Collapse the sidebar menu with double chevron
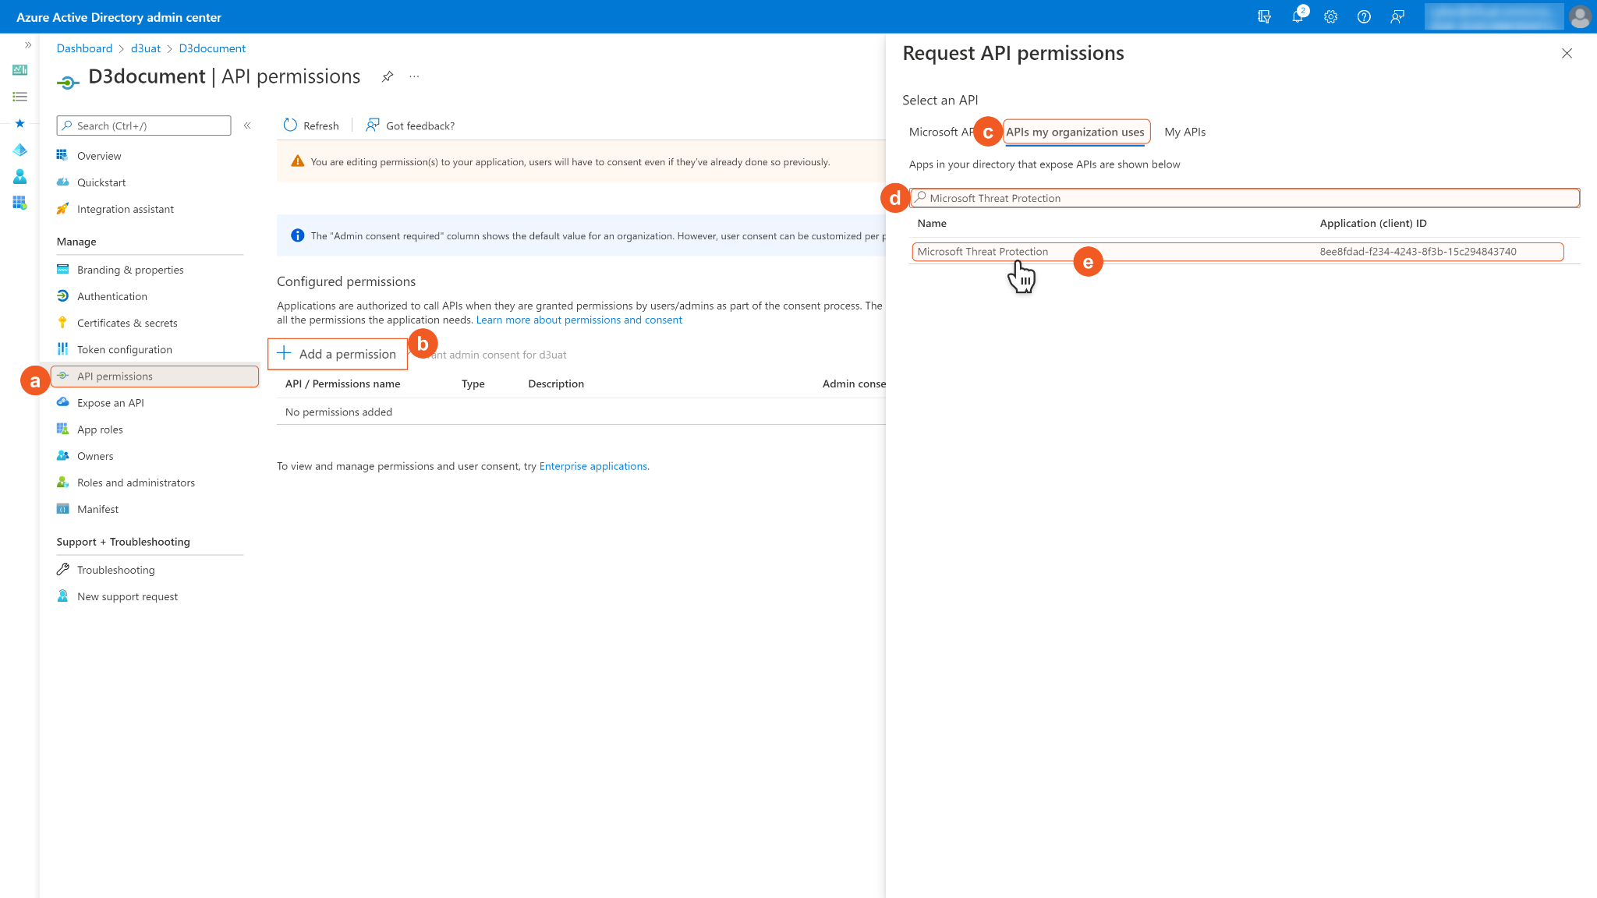This screenshot has width=1597, height=898. 247,126
